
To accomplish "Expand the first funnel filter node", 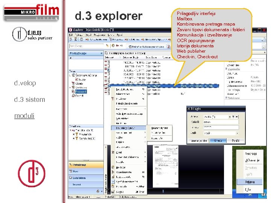I will click(x=74, y=134).
